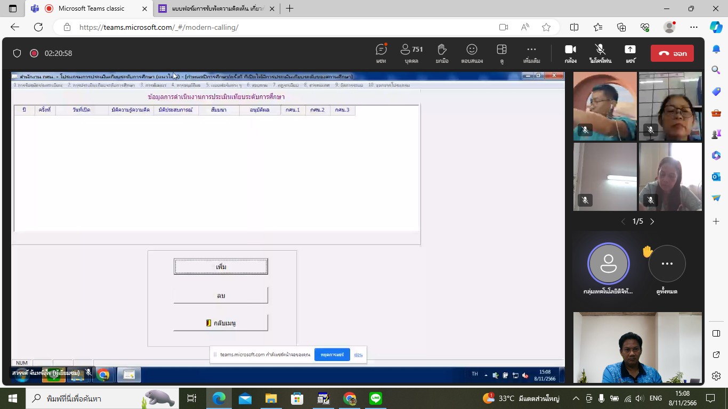
Task: Go back in browser history
Action: point(15,27)
